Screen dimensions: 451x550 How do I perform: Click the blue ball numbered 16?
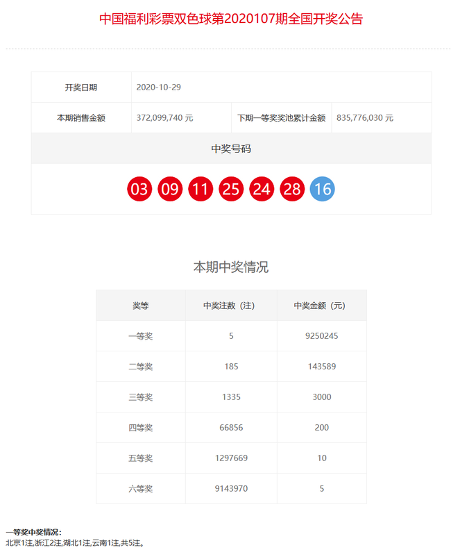tap(323, 189)
